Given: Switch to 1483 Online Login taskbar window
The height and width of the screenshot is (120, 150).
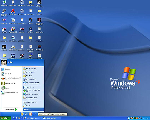Looking at the screenshot, I should (33, 118).
